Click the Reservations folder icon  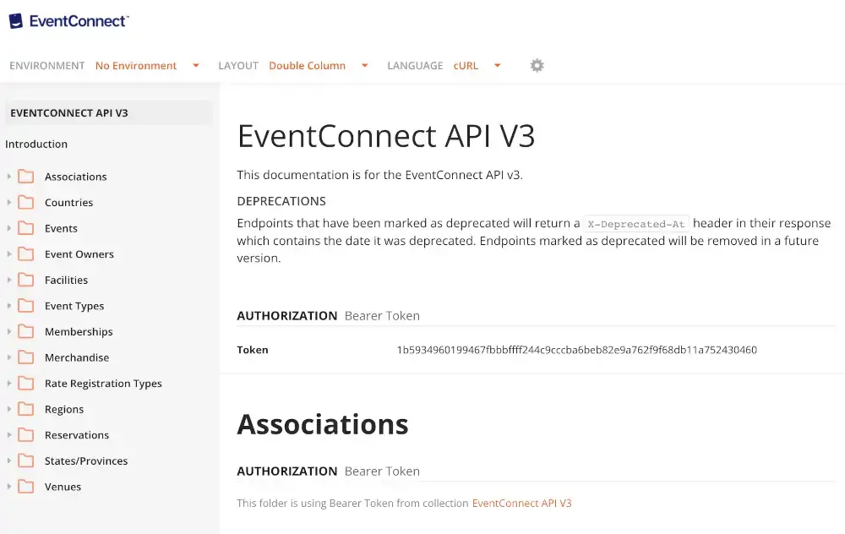tap(26, 435)
